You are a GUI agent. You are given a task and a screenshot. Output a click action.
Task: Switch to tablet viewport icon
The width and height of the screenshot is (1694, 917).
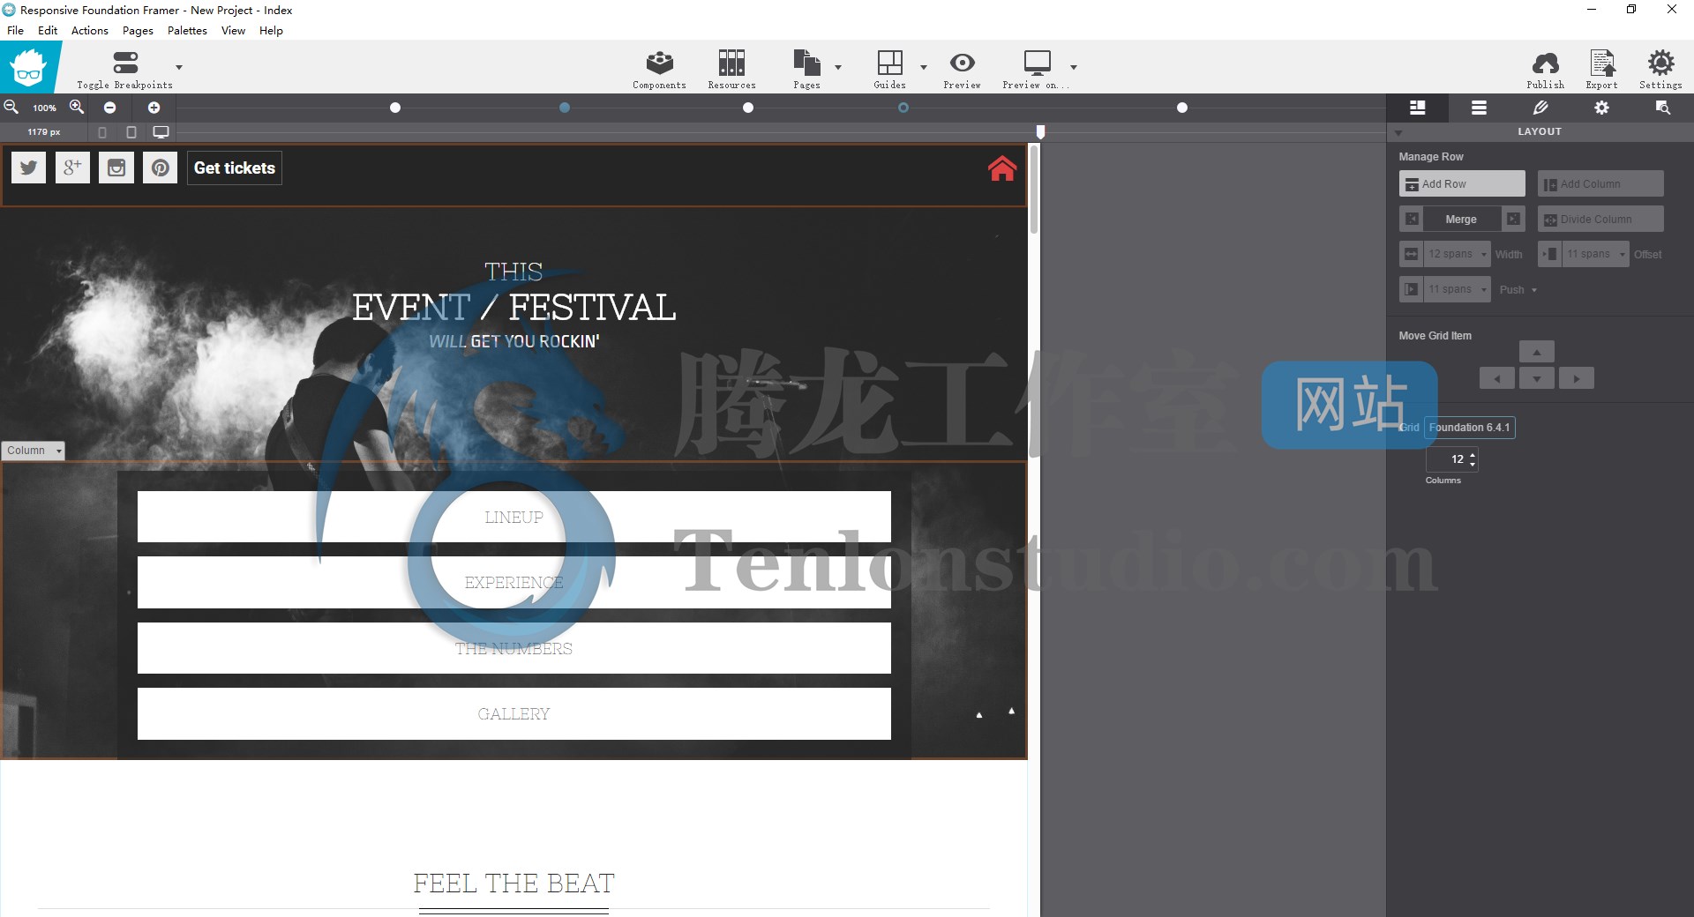pos(131,132)
